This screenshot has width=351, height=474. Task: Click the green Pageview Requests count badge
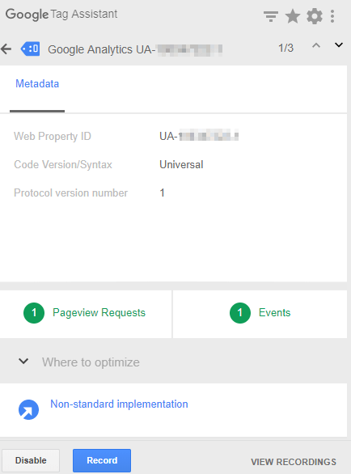coord(34,313)
